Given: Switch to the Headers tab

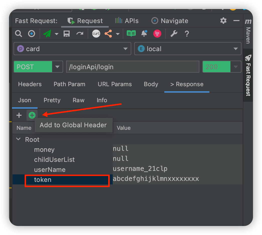Looking at the screenshot, I should (30, 84).
